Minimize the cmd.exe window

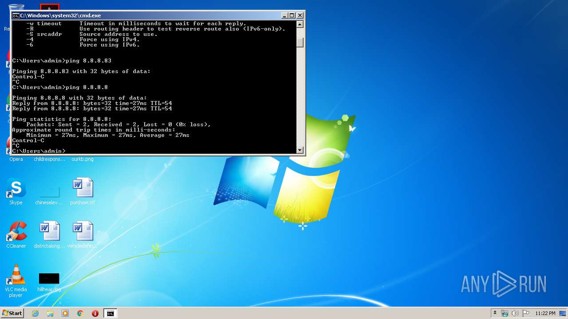click(x=284, y=16)
